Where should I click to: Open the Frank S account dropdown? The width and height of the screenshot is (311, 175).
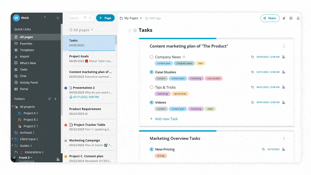point(31,158)
